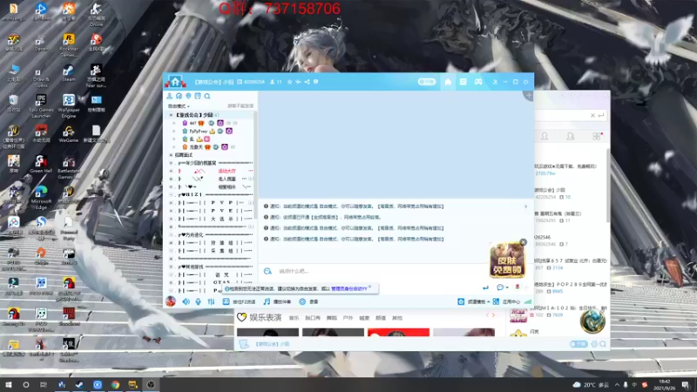Toggle the microphone icon
Image resolution: width=697 pixels, height=392 pixels.
[199, 301]
